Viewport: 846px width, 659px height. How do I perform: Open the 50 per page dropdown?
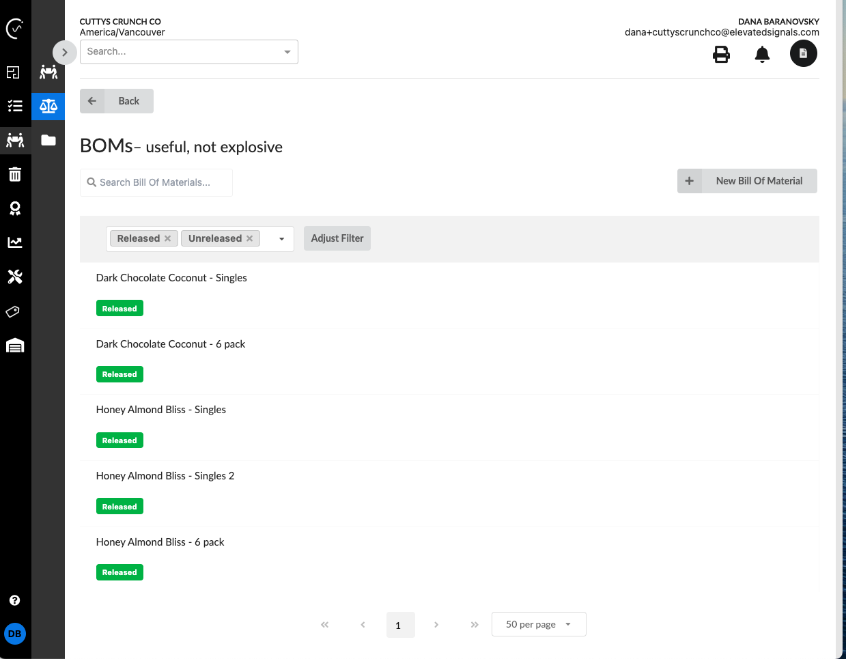[539, 623]
